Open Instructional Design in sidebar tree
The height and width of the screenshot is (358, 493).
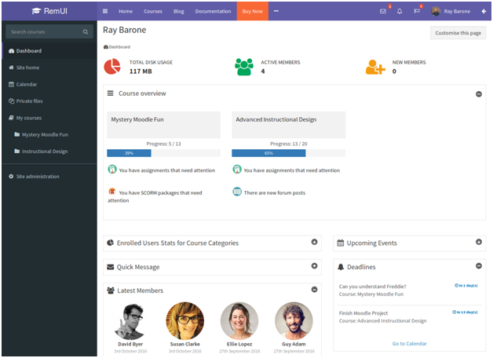pos(45,152)
